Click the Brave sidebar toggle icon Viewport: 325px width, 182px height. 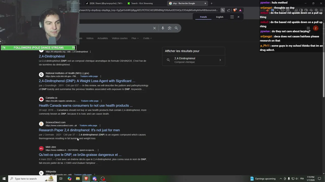301,10
